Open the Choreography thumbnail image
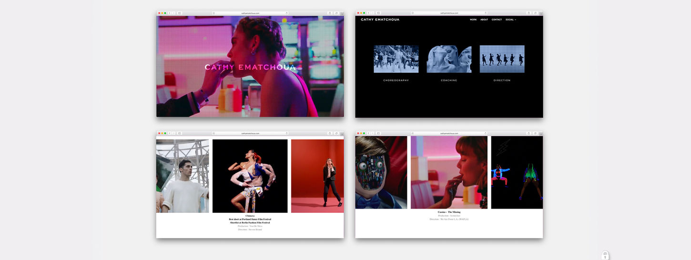The height and width of the screenshot is (260, 691). 396,59
